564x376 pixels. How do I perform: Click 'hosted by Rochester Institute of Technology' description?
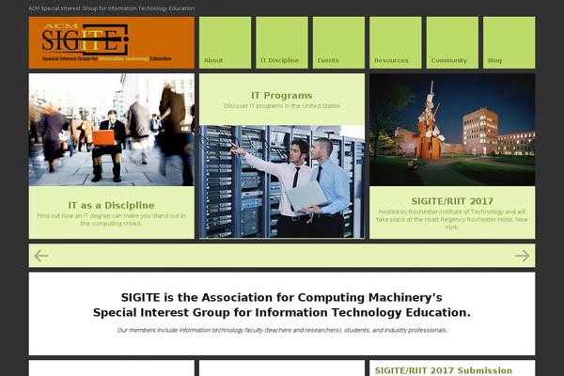452,219
